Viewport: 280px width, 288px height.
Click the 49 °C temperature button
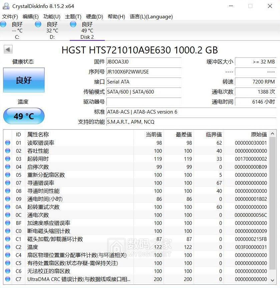pyautogui.click(x=24, y=116)
